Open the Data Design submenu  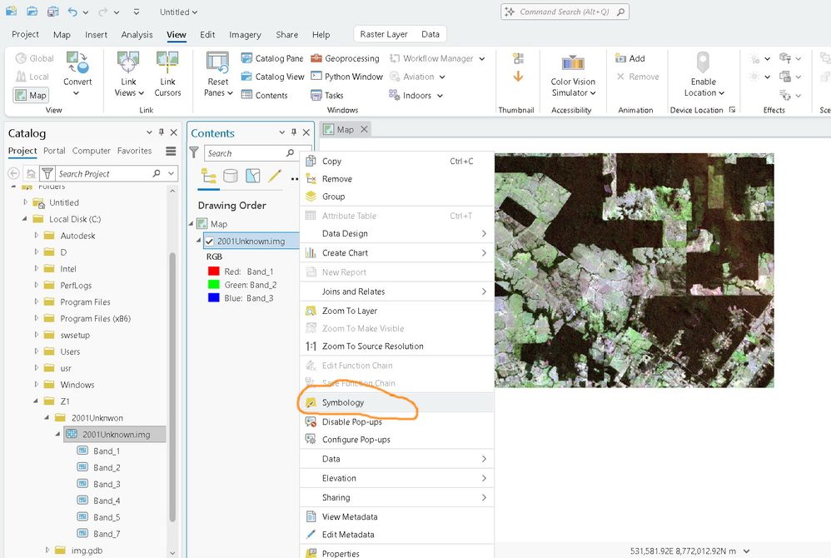point(396,233)
